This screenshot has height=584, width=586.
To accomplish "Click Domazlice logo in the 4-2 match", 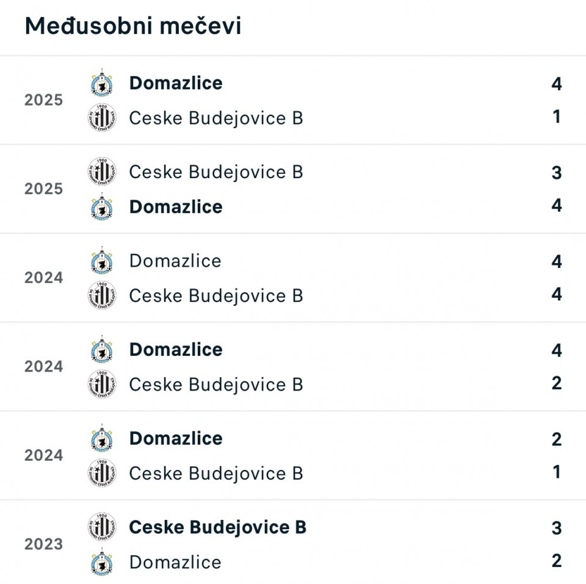I will tap(102, 350).
